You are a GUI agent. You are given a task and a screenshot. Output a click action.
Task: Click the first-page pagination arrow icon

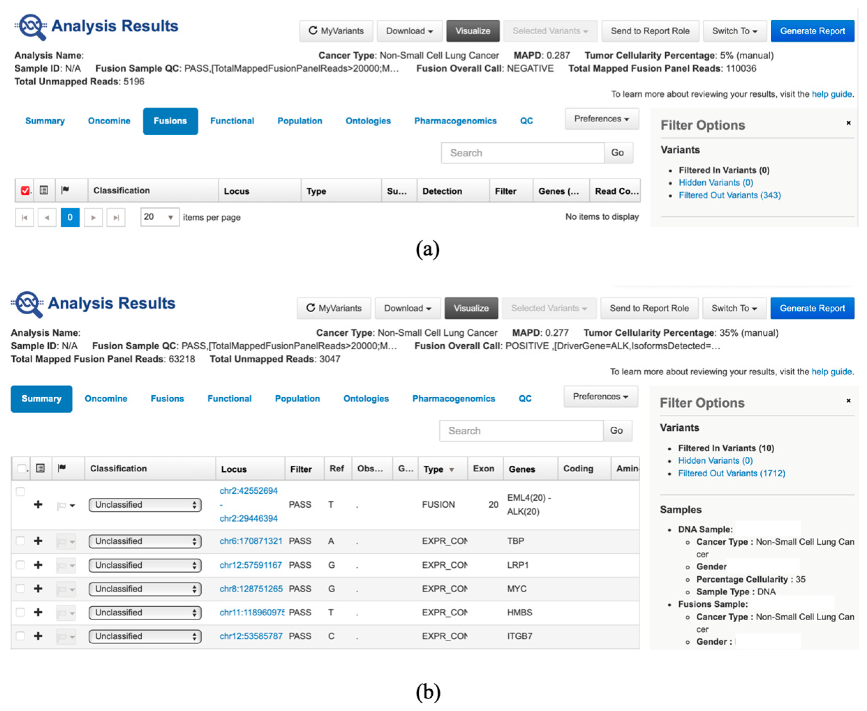click(24, 217)
